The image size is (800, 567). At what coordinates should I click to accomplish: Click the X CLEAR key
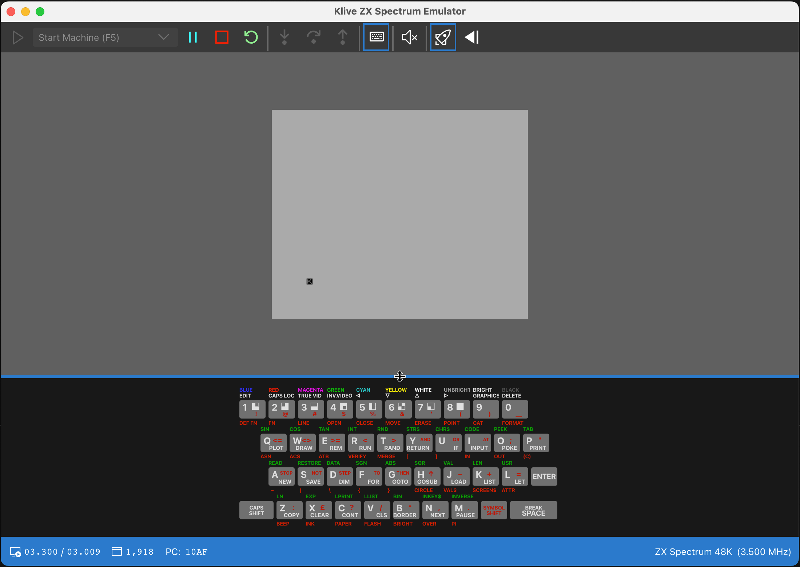tap(319, 510)
